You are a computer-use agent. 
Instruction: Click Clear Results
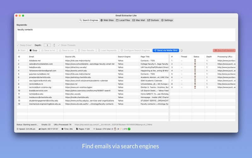86,51
